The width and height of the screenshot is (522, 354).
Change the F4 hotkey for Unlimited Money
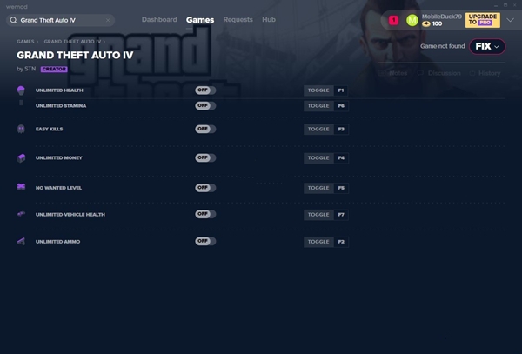(x=341, y=157)
